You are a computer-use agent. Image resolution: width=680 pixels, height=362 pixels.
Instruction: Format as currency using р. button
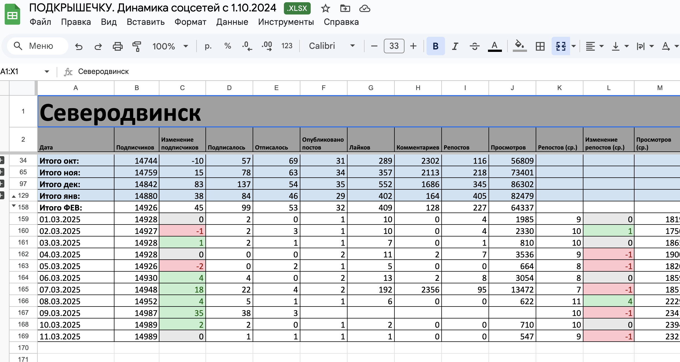pos(208,46)
